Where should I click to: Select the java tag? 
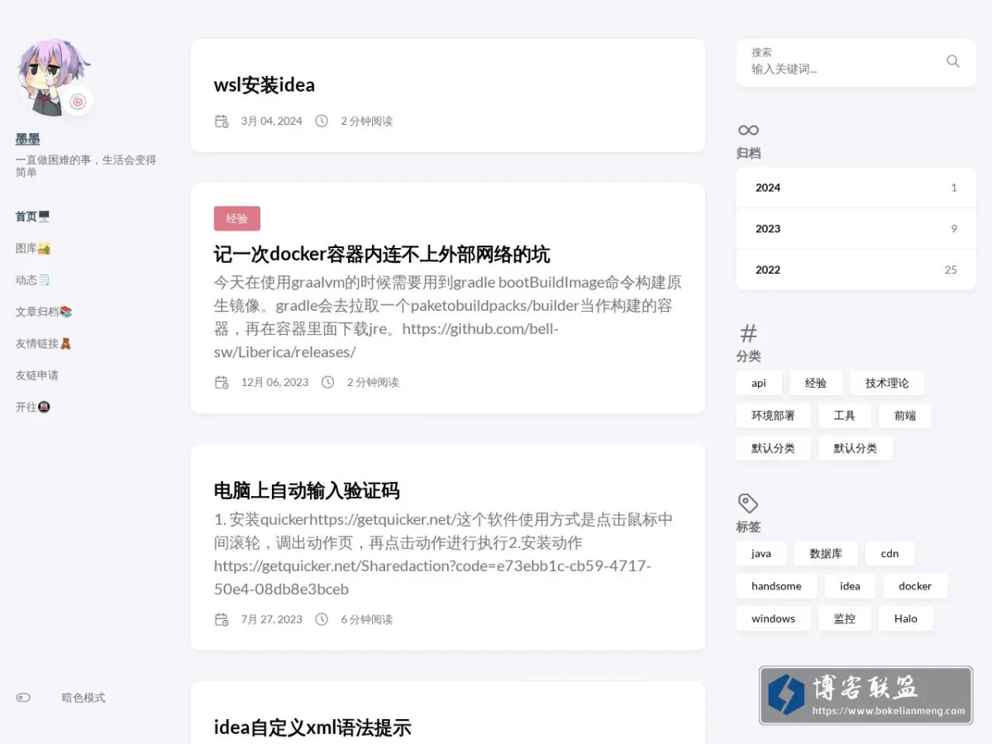tap(761, 554)
